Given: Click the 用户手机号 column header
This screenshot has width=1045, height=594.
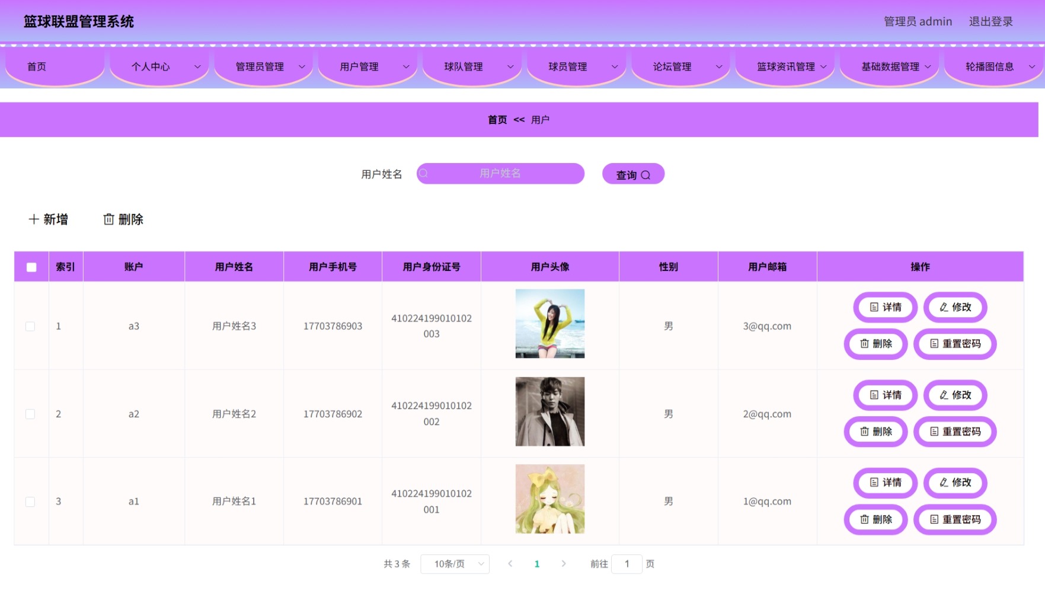Looking at the screenshot, I should coord(333,267).
